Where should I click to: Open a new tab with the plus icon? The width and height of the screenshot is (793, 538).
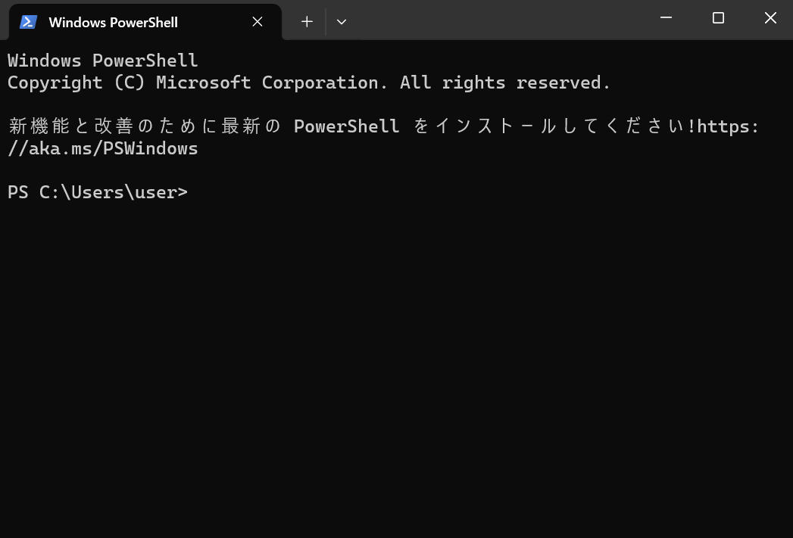(307, 22)
